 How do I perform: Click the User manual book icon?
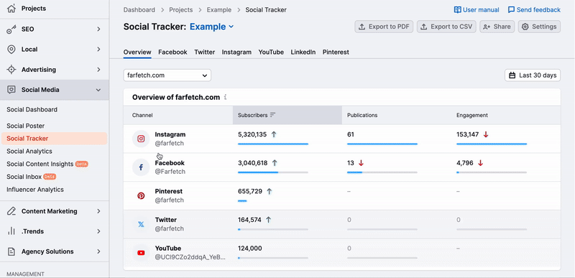click(457, 10)
